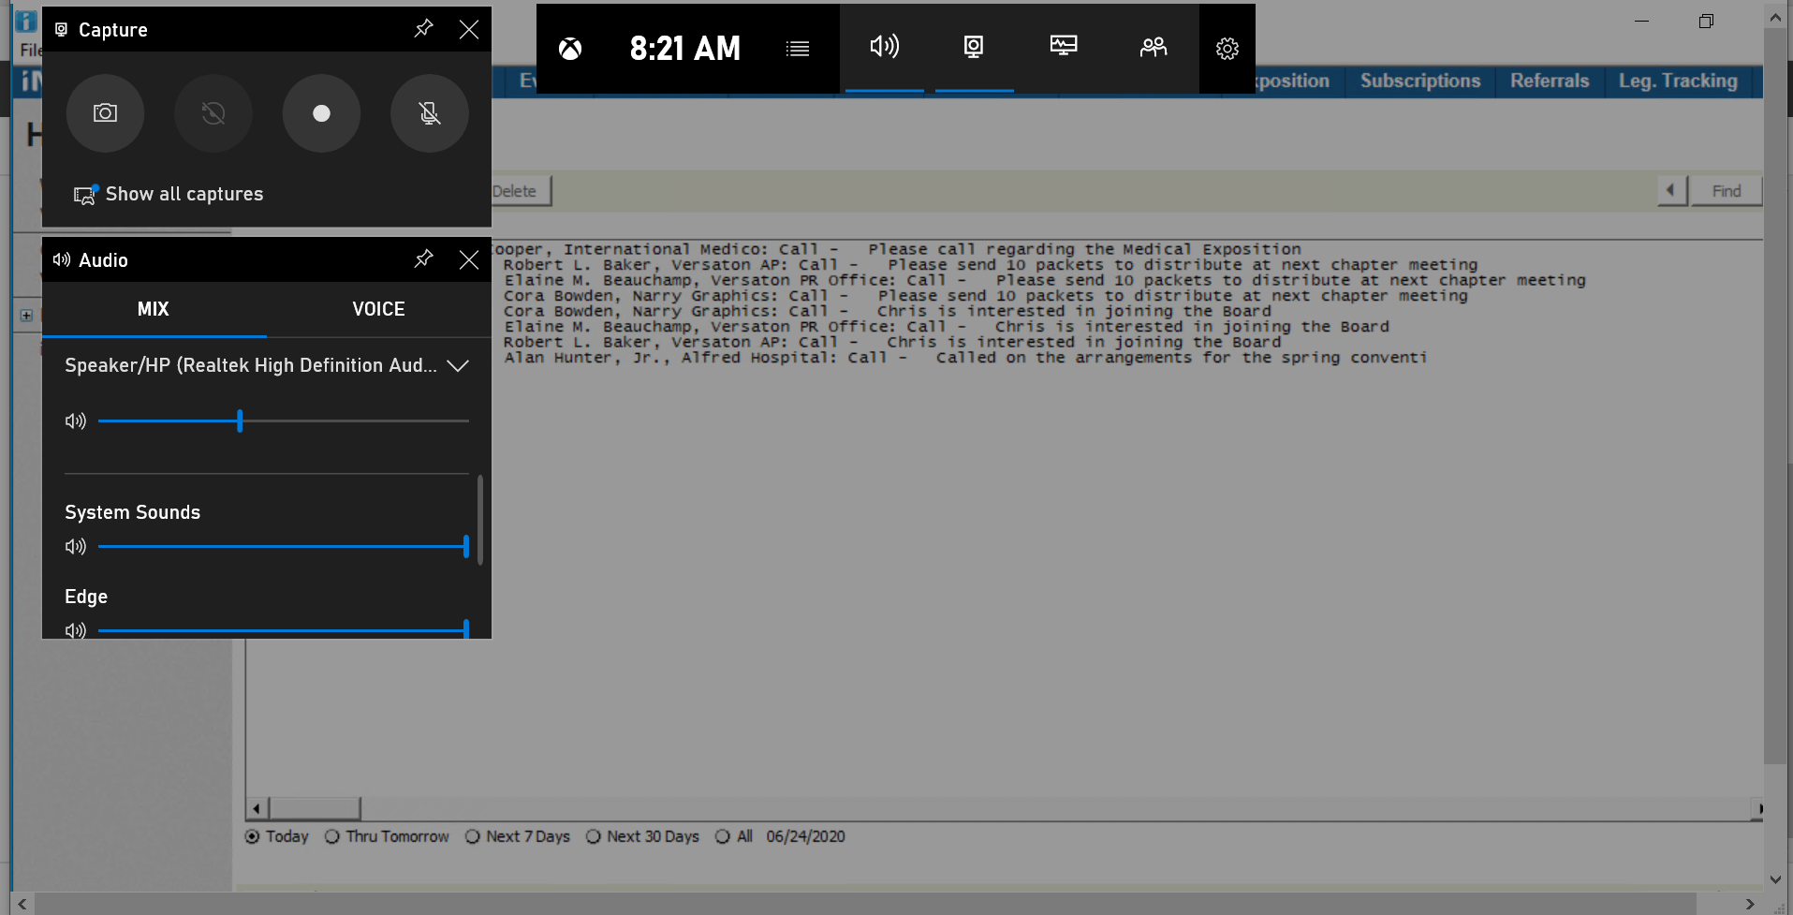Start recording with the record button
The image size is (1793, 915).
pos(321,113)
